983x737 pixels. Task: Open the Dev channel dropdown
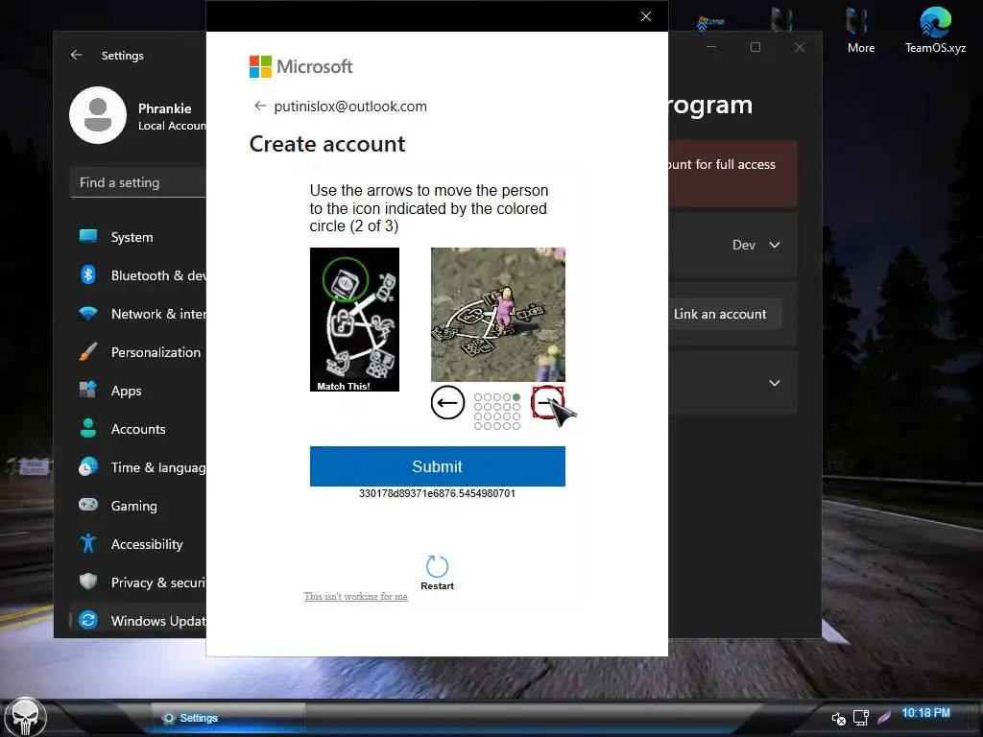point(756,245)
